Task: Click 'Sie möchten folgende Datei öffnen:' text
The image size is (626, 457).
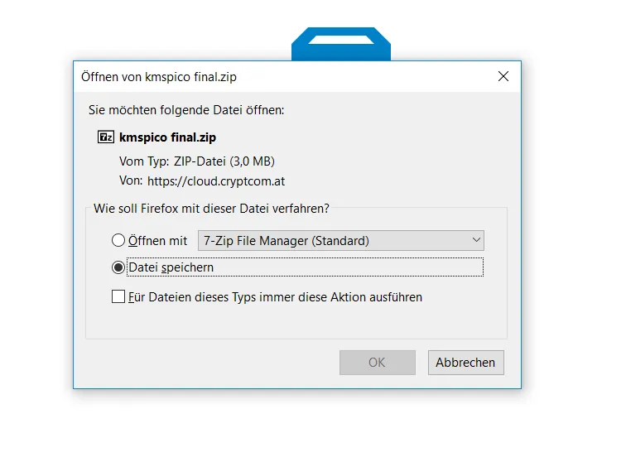Action: [x=186, y=110]
